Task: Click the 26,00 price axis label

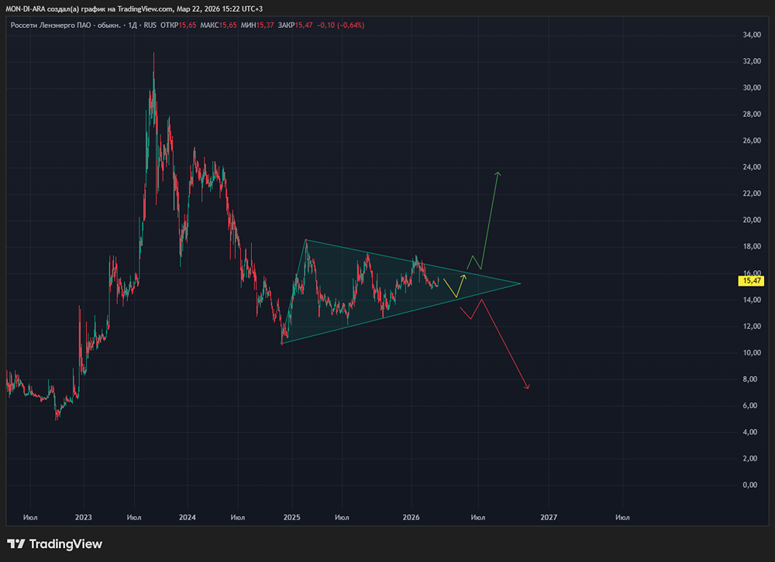Action: (752, 141)
